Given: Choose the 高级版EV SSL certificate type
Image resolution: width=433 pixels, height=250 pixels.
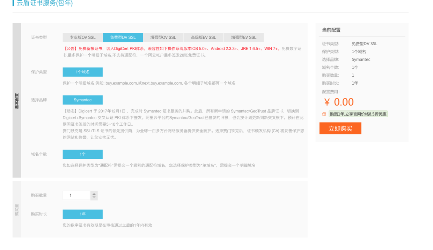Looking at the screenshot, I should [x=203, y=37].
